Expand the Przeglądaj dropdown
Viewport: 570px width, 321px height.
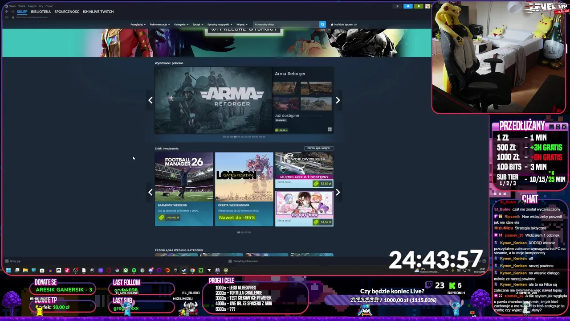point(138,25)
